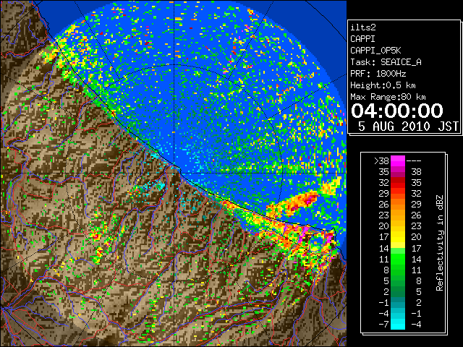
Task: Click the radar center crosshair intersection
Action: 174,173
